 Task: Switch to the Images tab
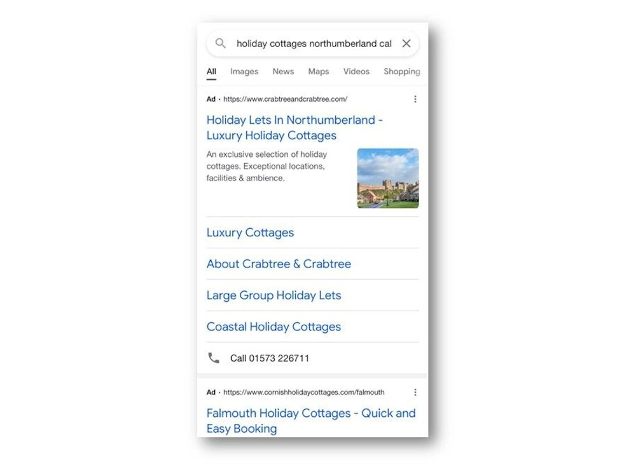click(244, 71)
